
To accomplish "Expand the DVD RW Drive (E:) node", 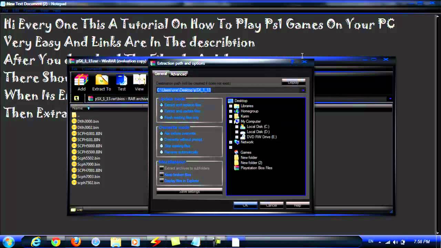I will coord(237,137).
